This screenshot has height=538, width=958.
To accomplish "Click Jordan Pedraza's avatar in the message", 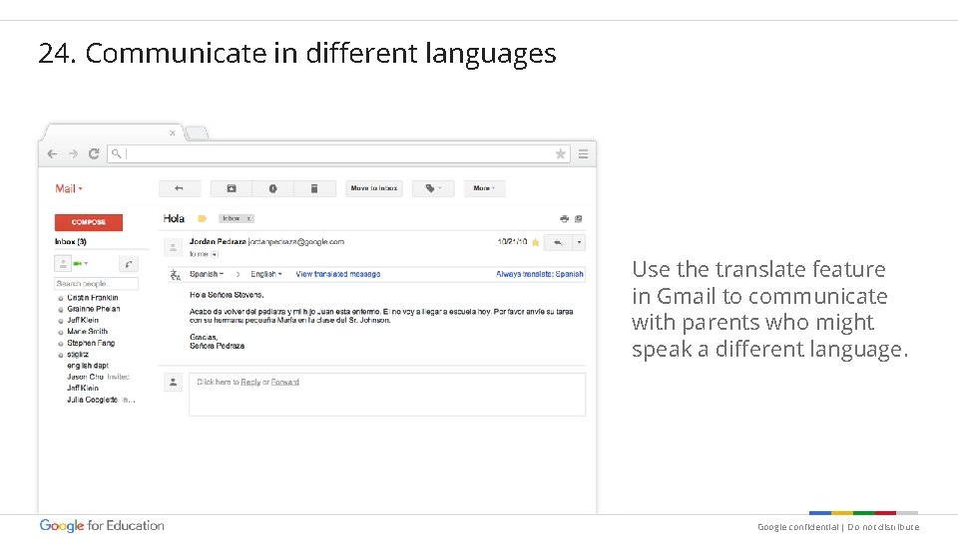I will (173, 247).
